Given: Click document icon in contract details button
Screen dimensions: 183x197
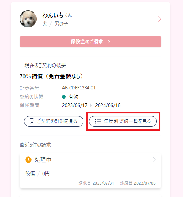Looking at the screenshot, I should (32, 121).
